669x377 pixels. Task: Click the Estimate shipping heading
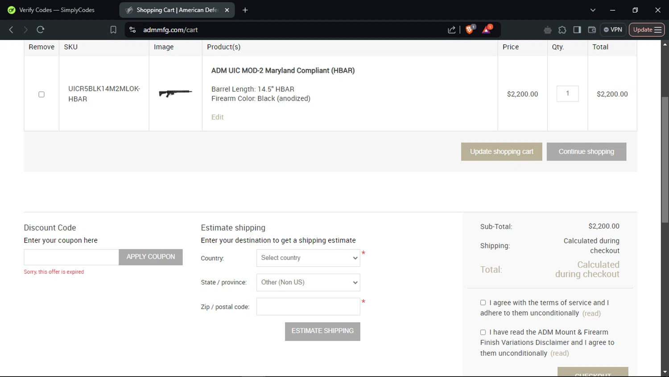point(233,227)
